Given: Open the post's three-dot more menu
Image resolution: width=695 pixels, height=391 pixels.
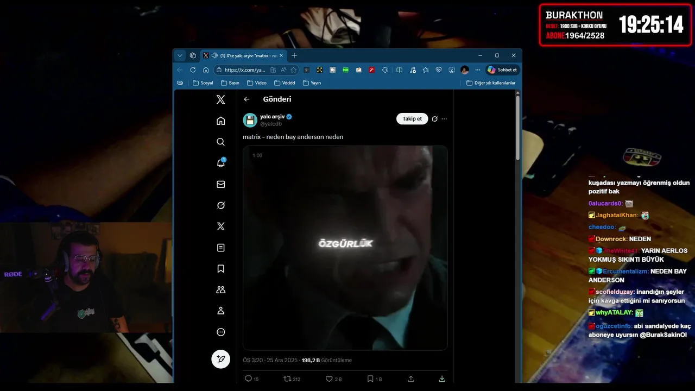Looking at the screenshot, I should click(444, 119).
